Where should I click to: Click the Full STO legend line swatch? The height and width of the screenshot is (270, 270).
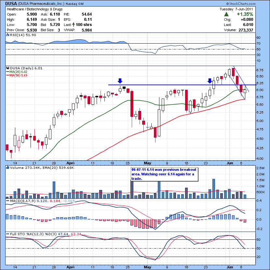pos(7,234)
